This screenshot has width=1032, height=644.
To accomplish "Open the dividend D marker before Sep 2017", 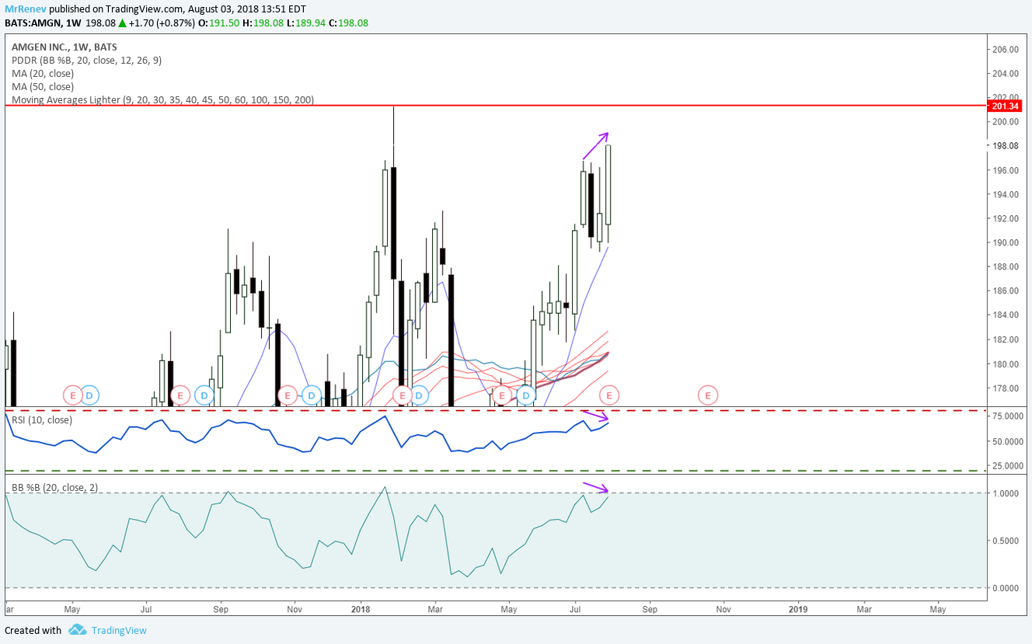I will (204, 395).
